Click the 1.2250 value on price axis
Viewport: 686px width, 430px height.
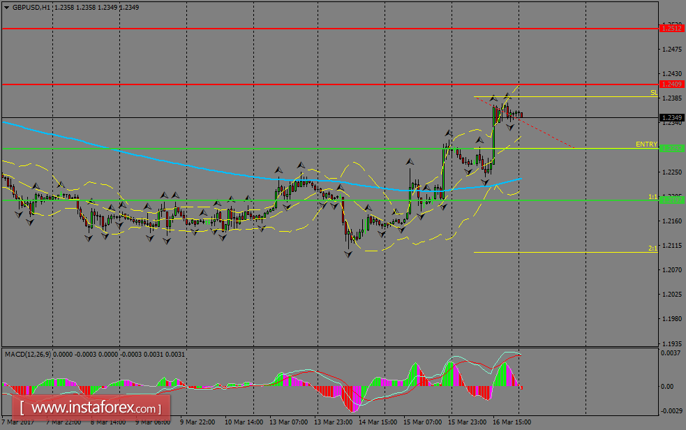click(672, 172)
